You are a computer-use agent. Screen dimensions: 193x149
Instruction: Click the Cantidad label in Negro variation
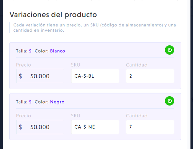(x=137, y=116)
